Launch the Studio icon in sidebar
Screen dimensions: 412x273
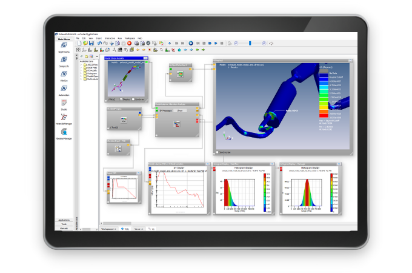64,103
